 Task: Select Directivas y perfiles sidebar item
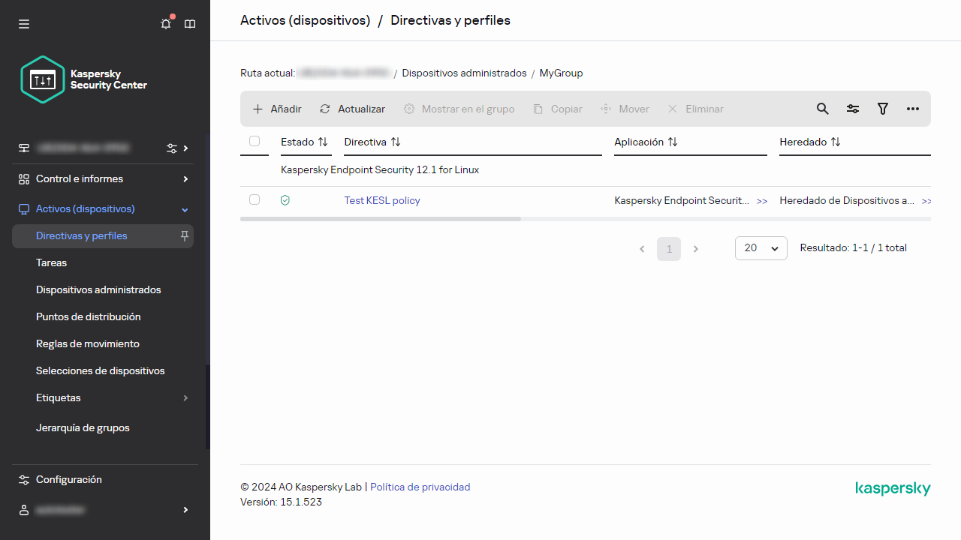click(x=103, y=235)
